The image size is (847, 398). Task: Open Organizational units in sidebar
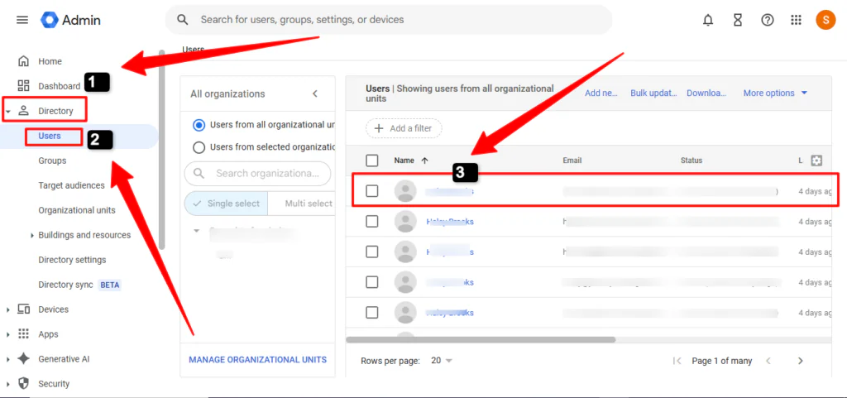click(77, 210)
